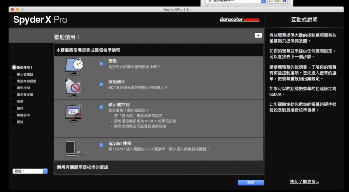Go to the 識別控制 step

pos(24,88)
